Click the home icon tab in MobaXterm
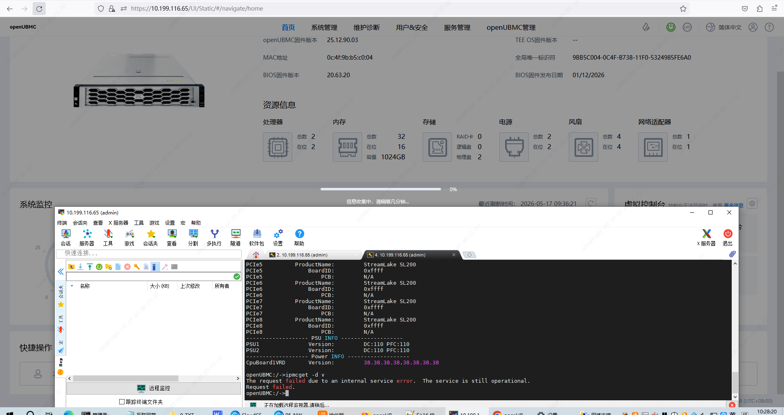The image size is (784, 415). (256, 255)
